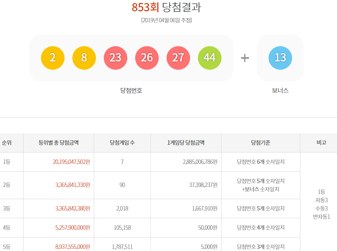This screenshot has width=337, height=251.
Task: Click the yellow ball numbered 8
Action: [84, 58]
